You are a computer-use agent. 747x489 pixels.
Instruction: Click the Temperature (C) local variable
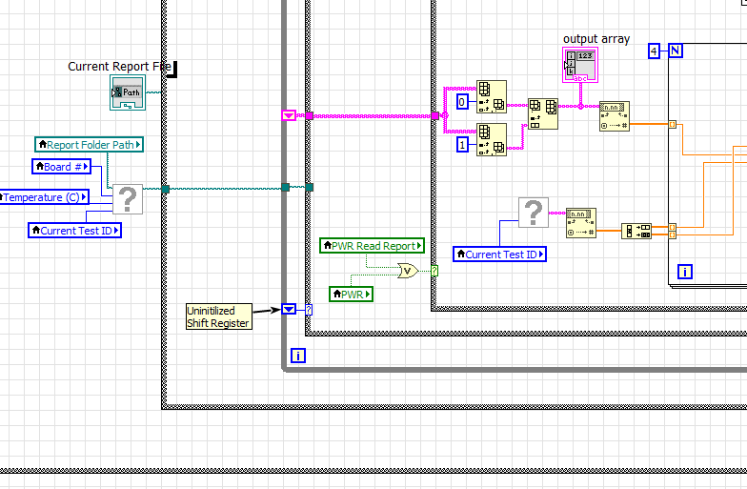[x=43, y=196]
